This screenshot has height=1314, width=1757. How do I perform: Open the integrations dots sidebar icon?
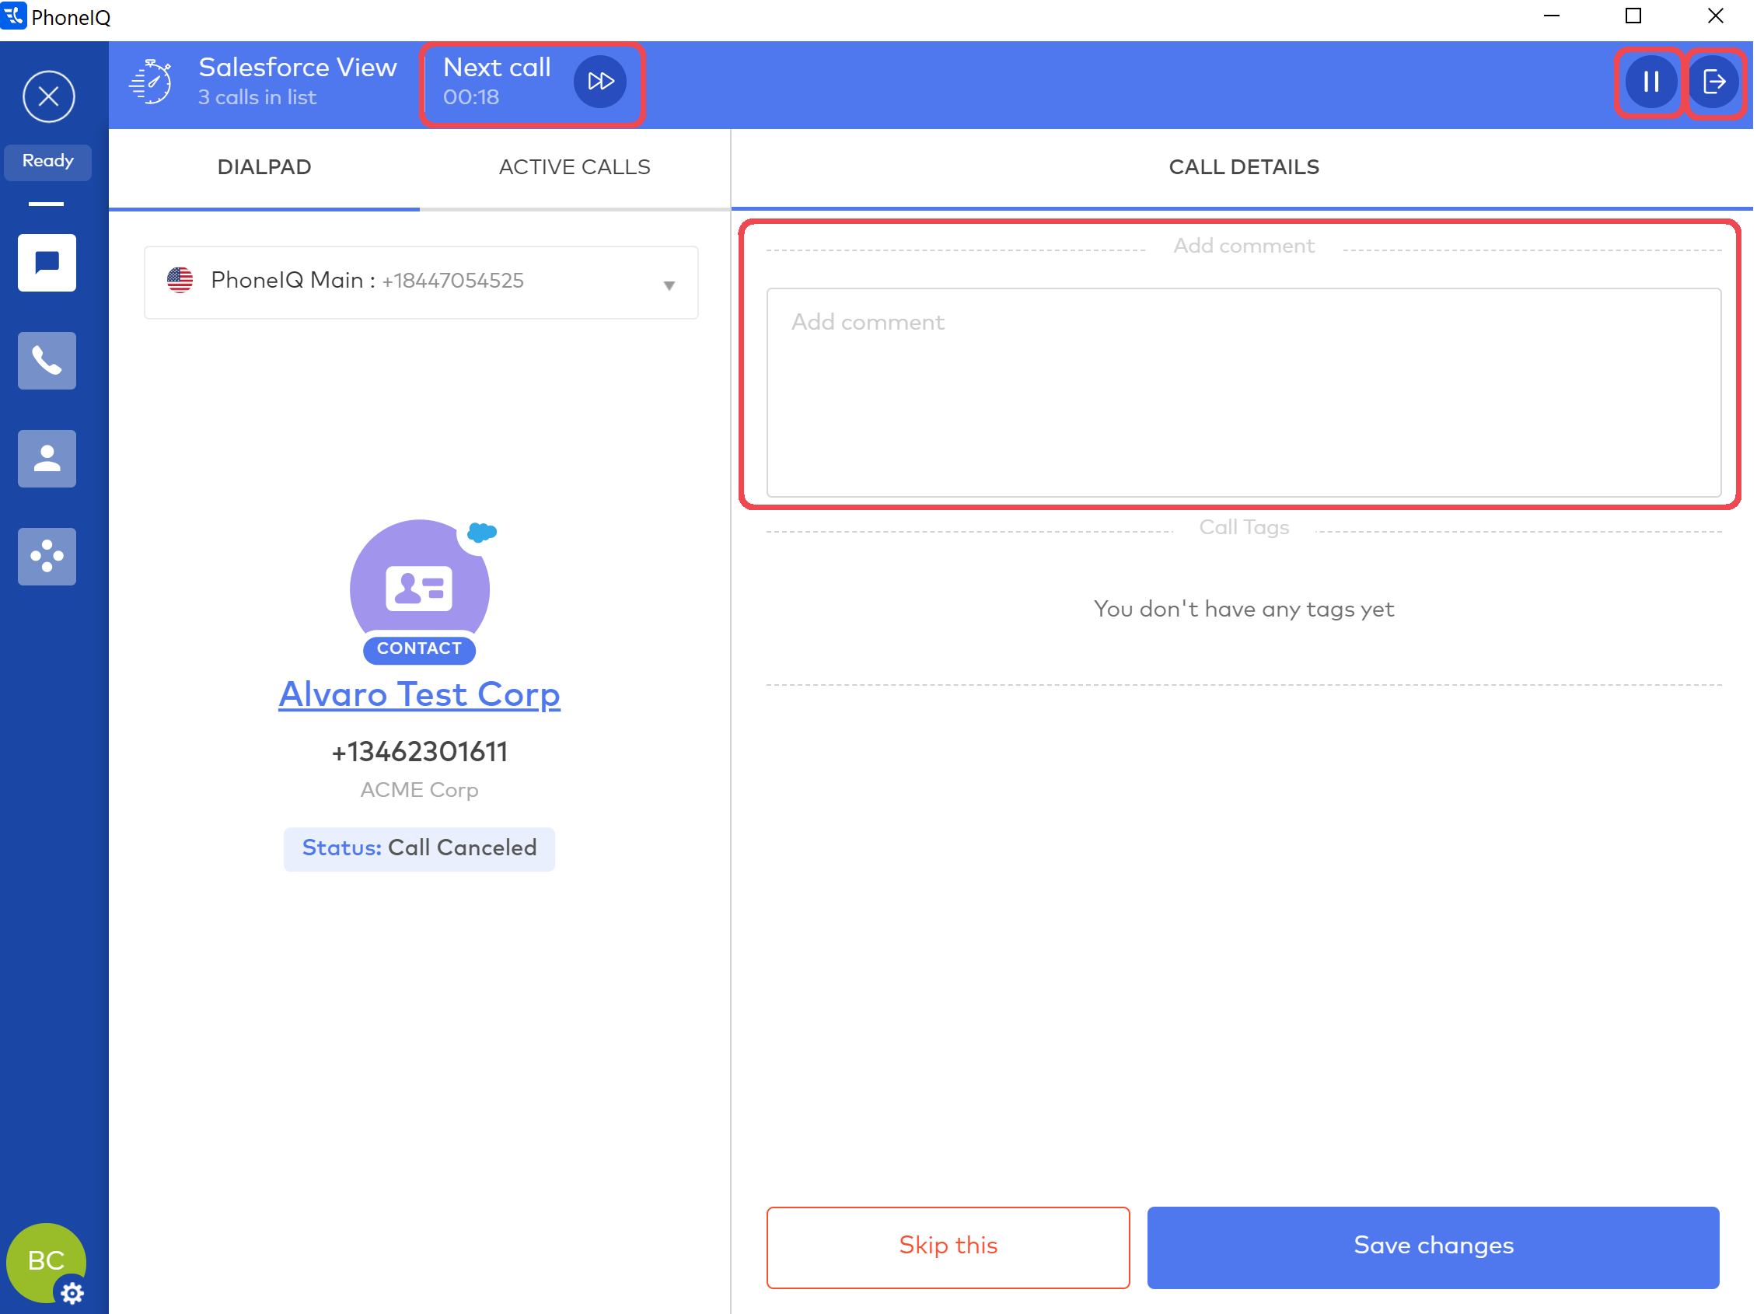pyautogui.click(x=47, y=557)
